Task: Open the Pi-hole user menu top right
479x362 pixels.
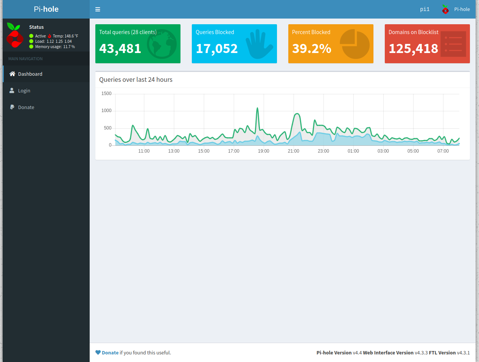Action: click(456, 9)
